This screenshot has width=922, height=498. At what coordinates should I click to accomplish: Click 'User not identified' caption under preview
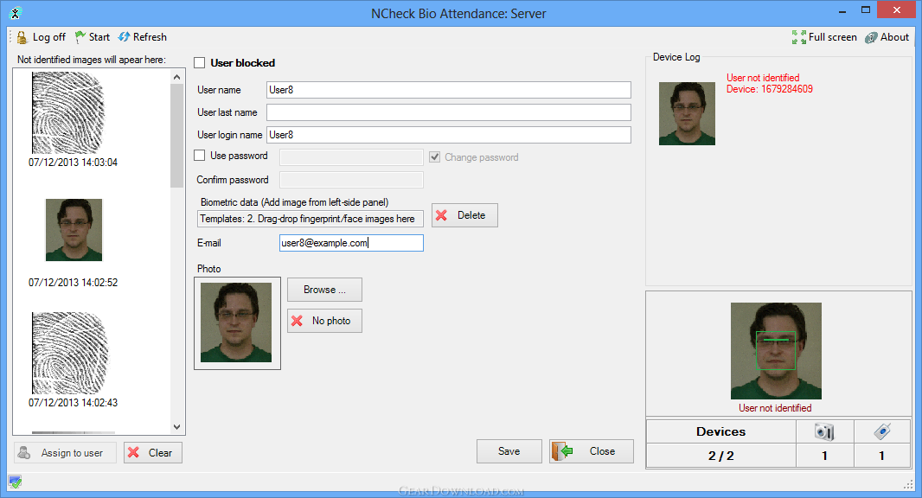tap(775, 408)
